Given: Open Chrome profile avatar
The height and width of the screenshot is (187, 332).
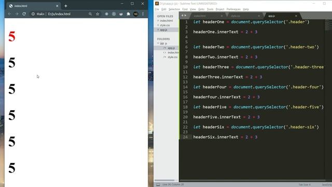Looking at the screenshot, I should (136, 14).
